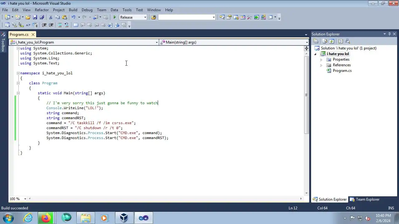The width and height of the screenshot is (399, 224).
Task: Select the Solution 'i hate you lol' root node
Action: tap(346, 48)
